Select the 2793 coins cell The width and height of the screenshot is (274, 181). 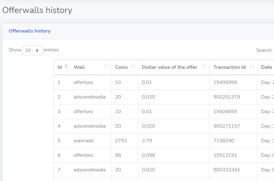click(121, 141)
